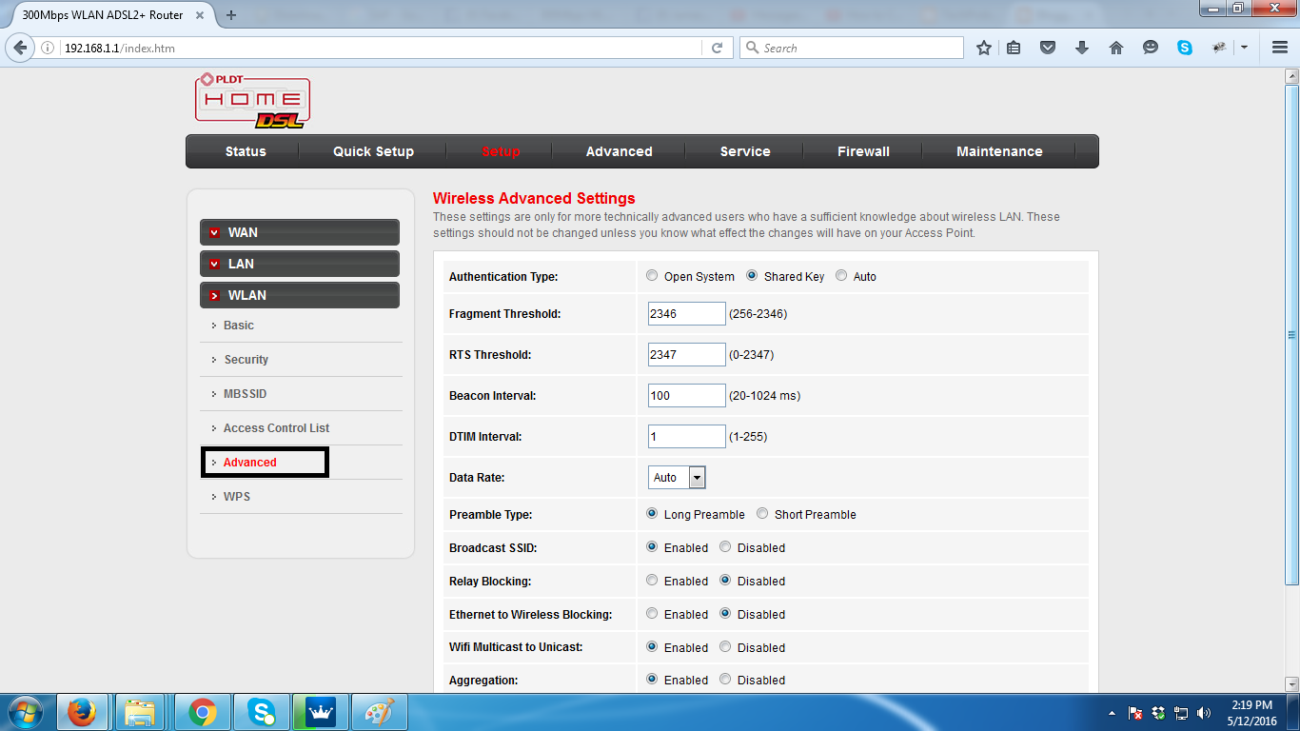The height and width of the screenshot is (731, 1300).
Task: Save page to Pocket
Action: 1048,48
